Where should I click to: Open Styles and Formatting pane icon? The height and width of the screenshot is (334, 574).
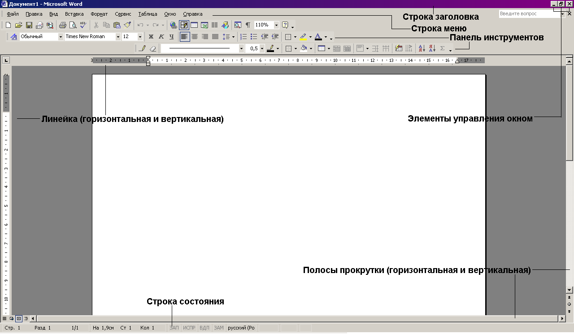[x=14, y=37]
